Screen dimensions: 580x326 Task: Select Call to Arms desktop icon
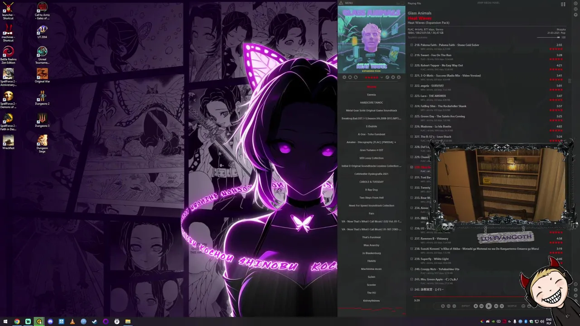(42, 11)
